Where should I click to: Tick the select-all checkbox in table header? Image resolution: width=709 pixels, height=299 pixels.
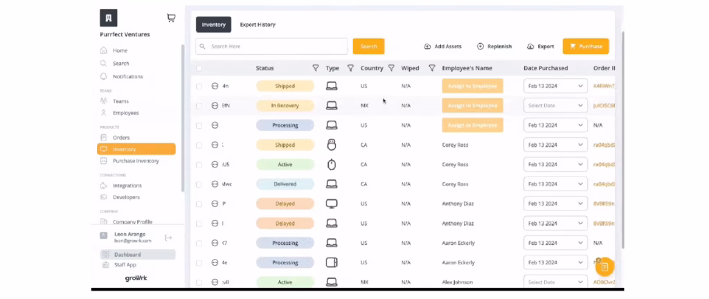click(199, 69)
